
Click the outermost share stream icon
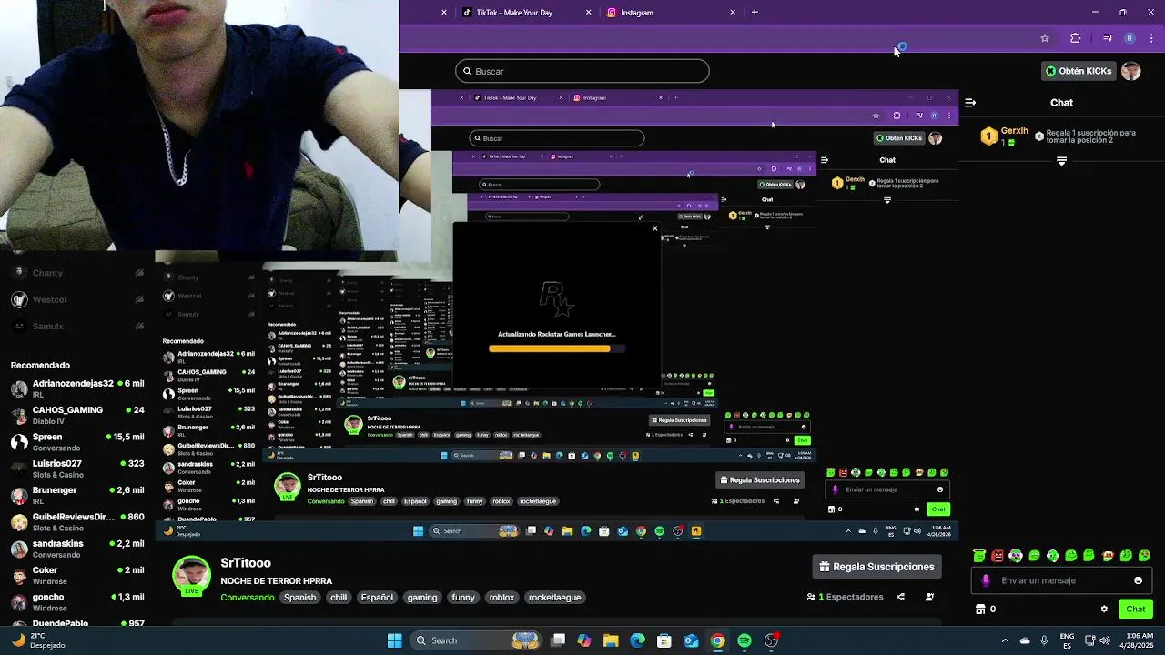[900, 597]
